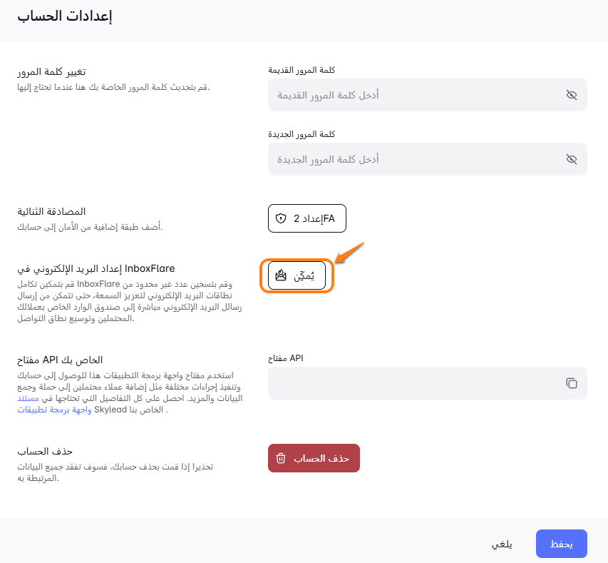Select the مفتاح API key field
608x563 pixels.
pyautogui.click(x=413, y=383)
